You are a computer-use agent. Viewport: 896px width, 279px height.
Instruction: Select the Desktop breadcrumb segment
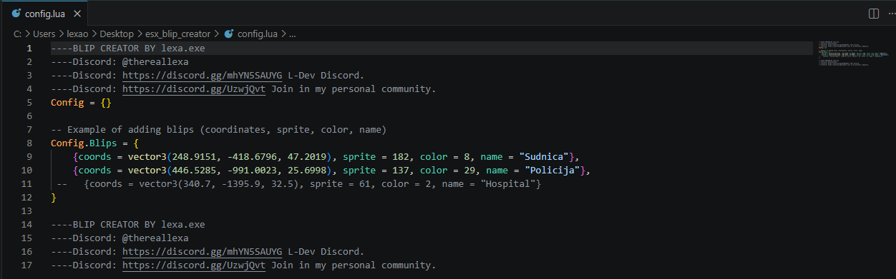pyautogui.click(x=117, y=34)
